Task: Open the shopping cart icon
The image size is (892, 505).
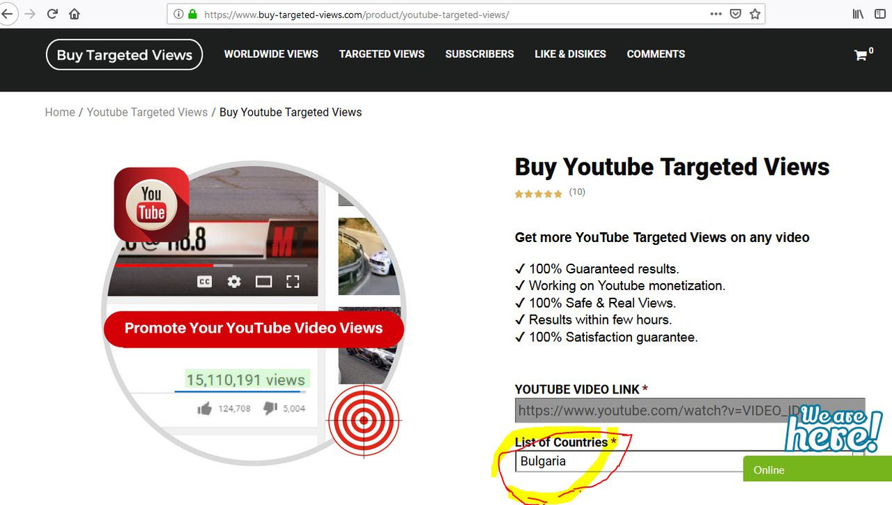Action: click(861, 55)
